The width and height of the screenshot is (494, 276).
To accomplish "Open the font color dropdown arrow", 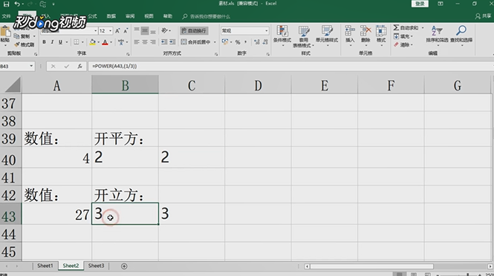I will tap(111, 42).
